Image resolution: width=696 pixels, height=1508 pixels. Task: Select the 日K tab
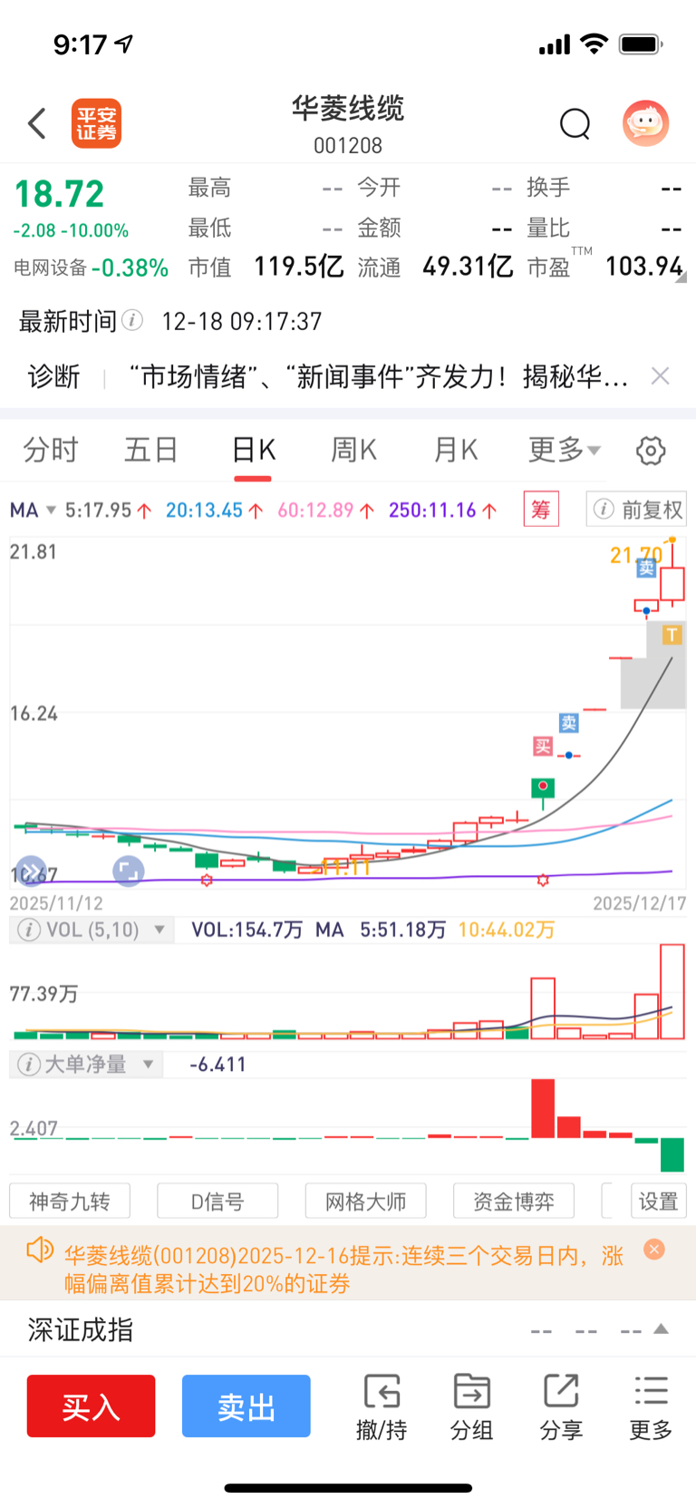253,450
